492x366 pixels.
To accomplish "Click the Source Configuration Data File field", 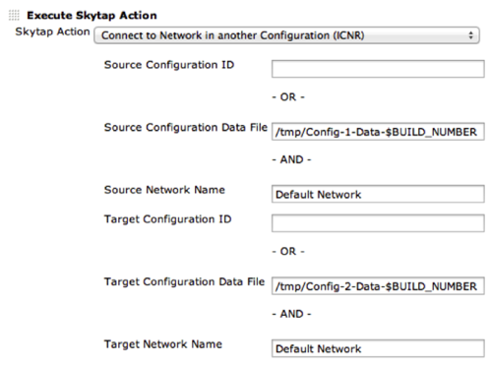I will pyautogui.click(x=378, y=132).
